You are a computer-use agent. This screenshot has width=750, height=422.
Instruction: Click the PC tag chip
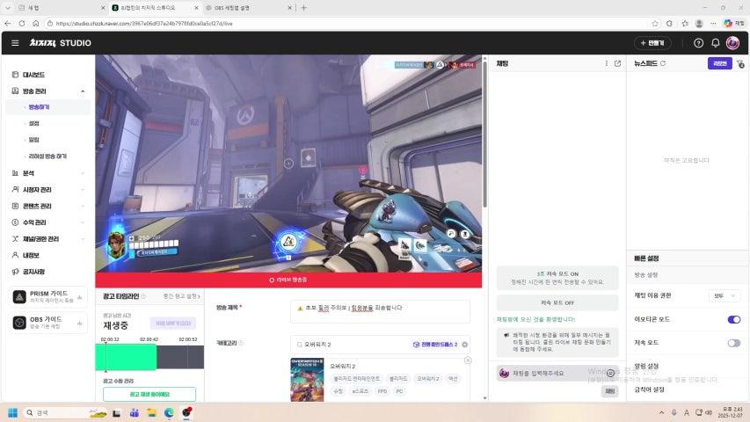pos(399,391)
